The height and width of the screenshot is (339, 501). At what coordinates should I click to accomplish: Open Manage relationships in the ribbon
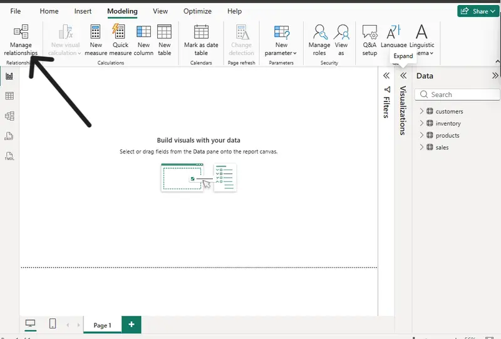pyautogui.click(x=21, y=40)
